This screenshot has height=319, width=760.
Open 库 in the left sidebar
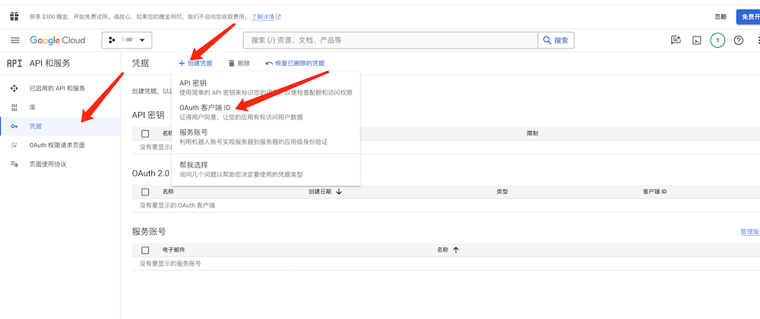[33, 107]
